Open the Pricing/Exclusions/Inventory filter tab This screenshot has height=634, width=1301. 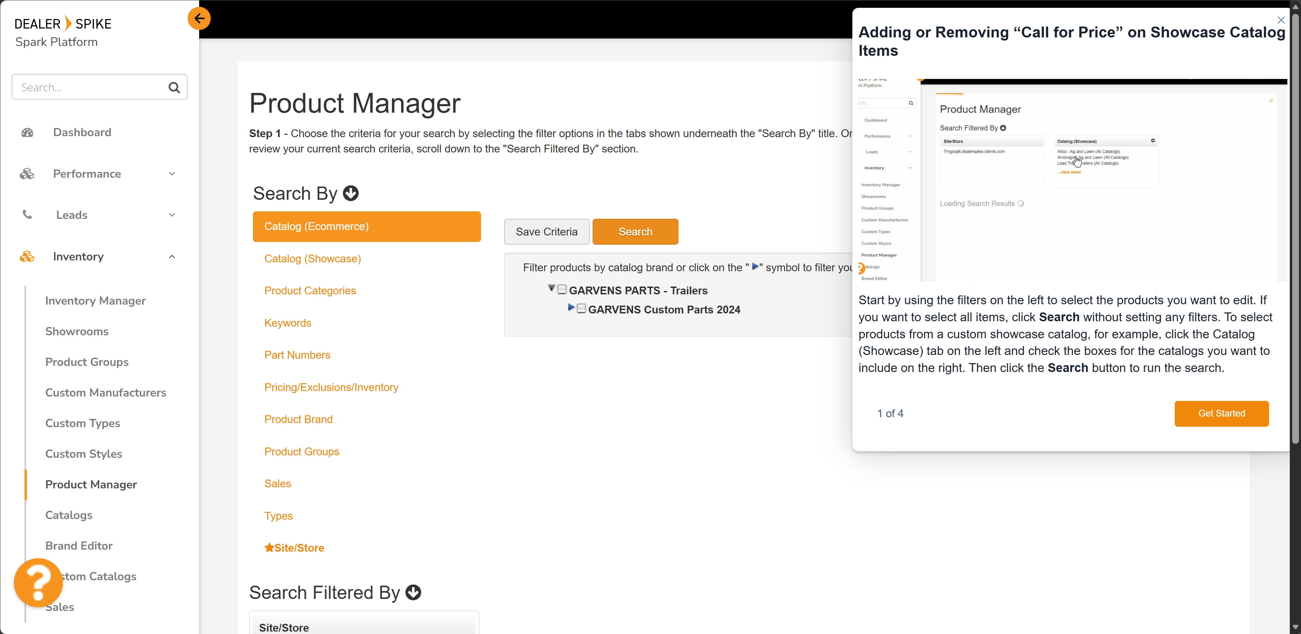pyautogui.click(x=331, y=387)
